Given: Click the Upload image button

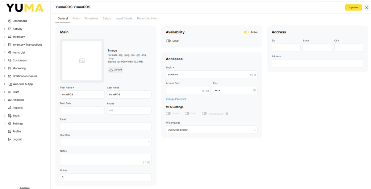Looking at the screenshot, I should 116,70.
